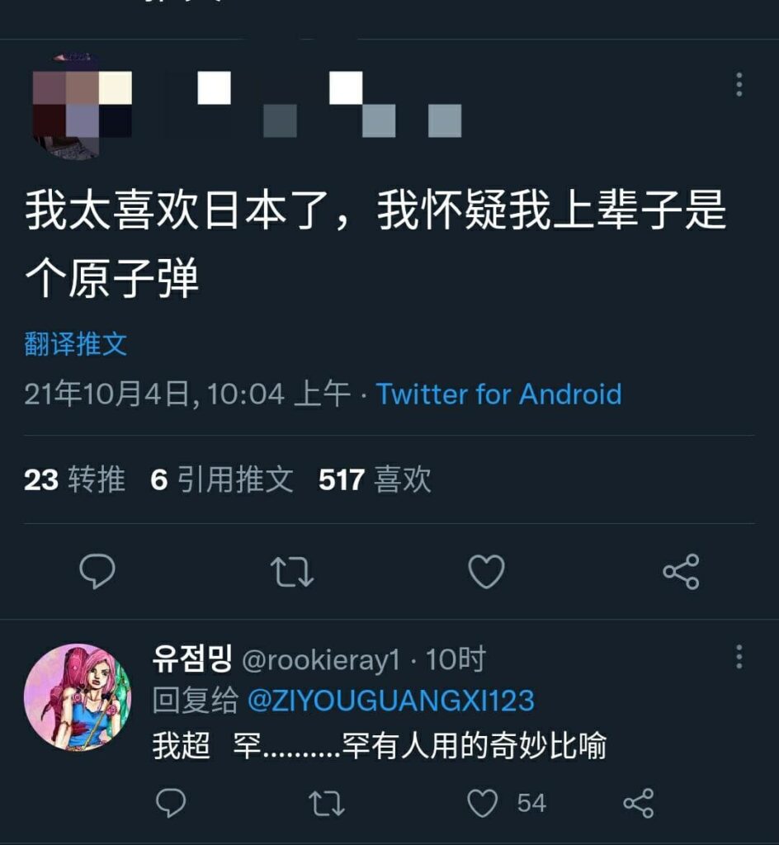Viewport: 779px width, 845px height.
Task: Open the main tweet's three-dot menu
Action: [739, 85]
